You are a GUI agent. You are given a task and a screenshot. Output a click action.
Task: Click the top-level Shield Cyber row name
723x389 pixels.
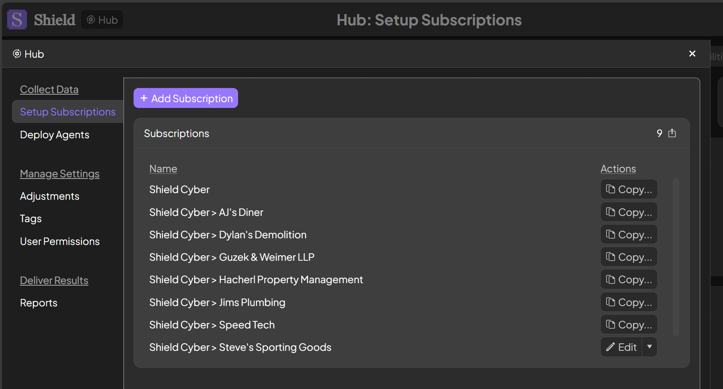tap(179, 189)
